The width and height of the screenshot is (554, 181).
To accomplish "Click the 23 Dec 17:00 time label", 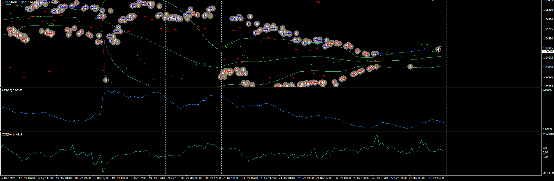I will tap(268, 178).
